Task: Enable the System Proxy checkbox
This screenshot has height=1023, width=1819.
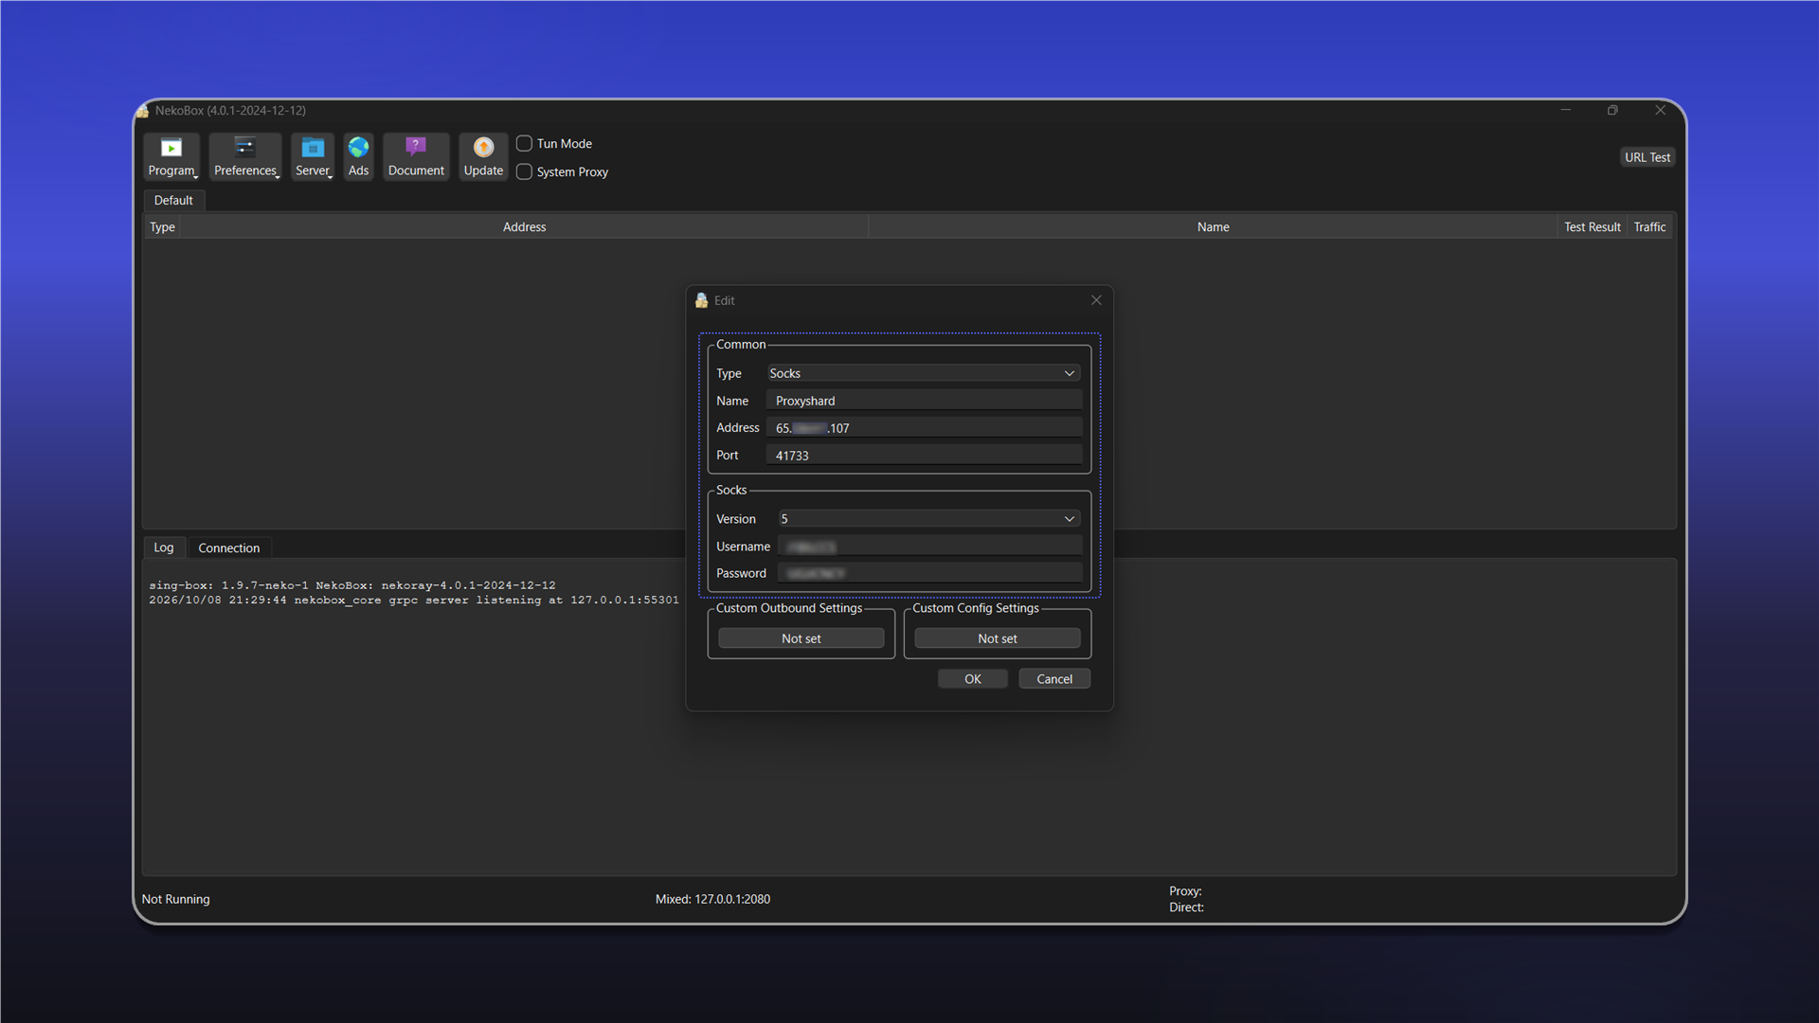Action: tap(524, 172)
